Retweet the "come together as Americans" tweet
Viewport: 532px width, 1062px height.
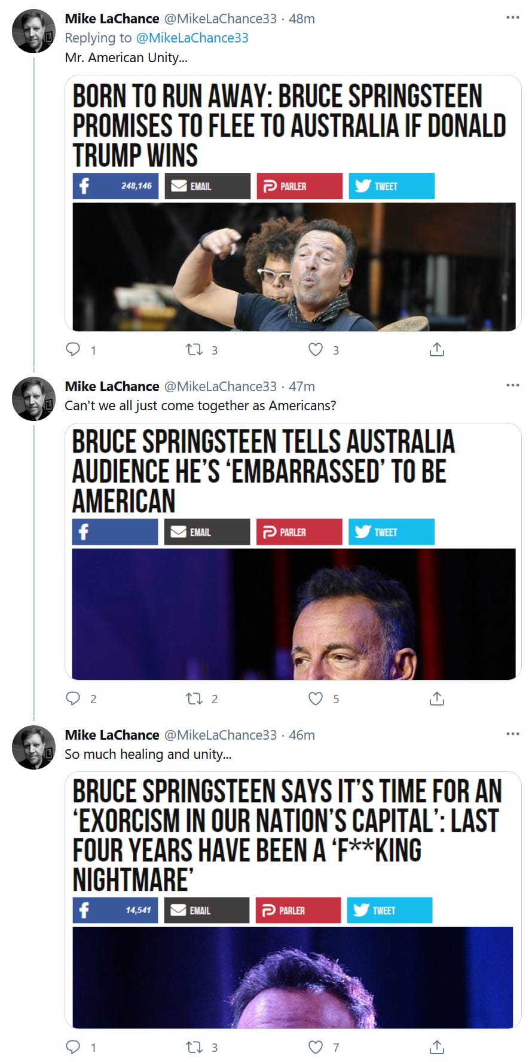coord(194,698)
